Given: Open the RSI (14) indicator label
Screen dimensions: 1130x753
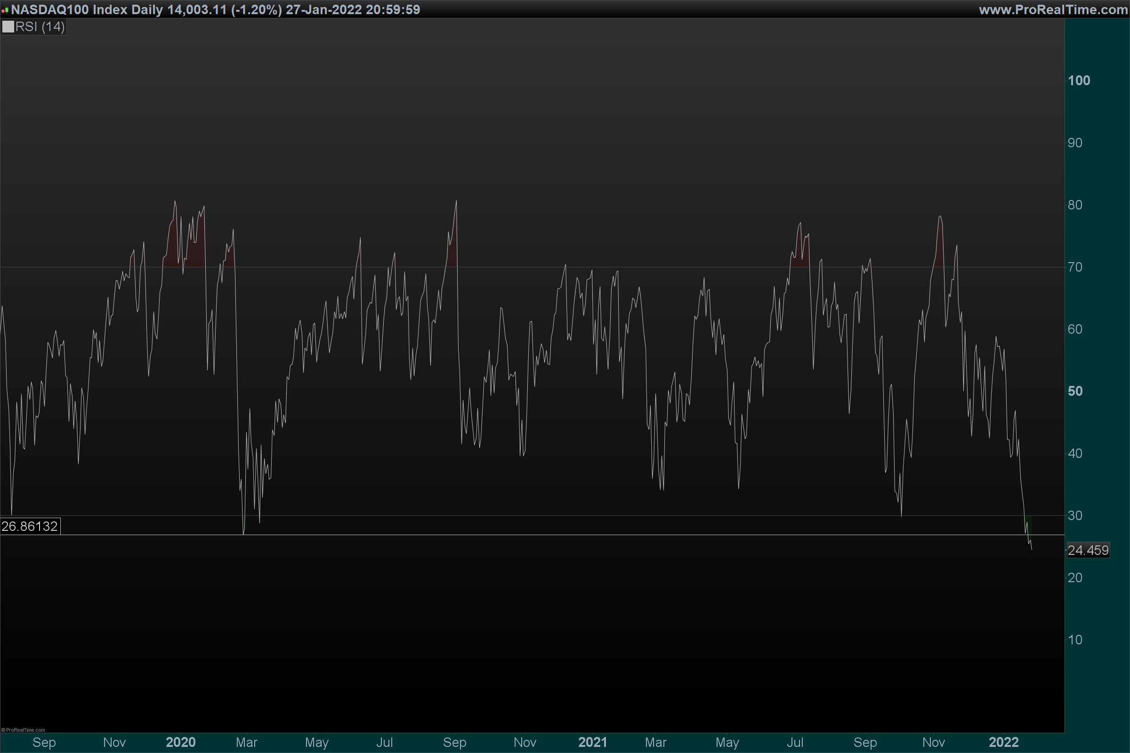Looking at the screenshot, I should [40, 27].
